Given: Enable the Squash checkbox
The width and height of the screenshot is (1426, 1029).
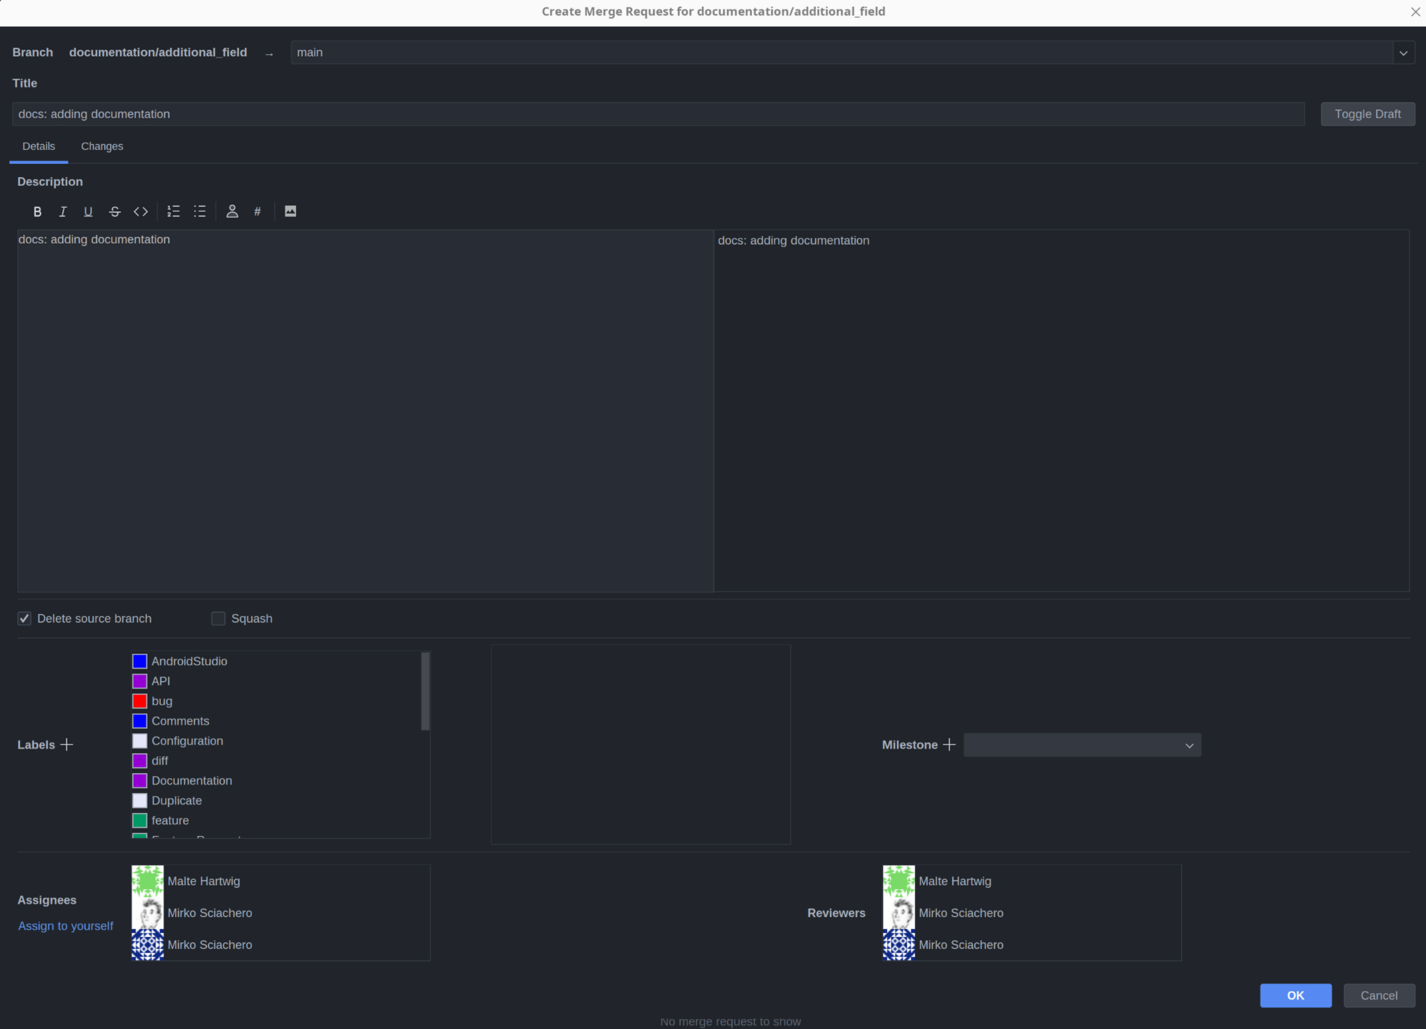Looking at the screenshot, I should pos(218,619).
